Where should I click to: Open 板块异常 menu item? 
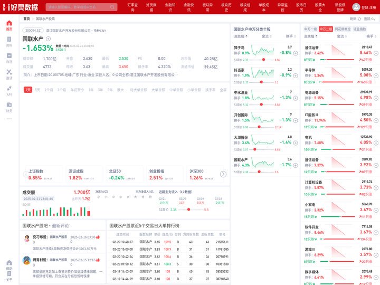click(x=208, y=7)
